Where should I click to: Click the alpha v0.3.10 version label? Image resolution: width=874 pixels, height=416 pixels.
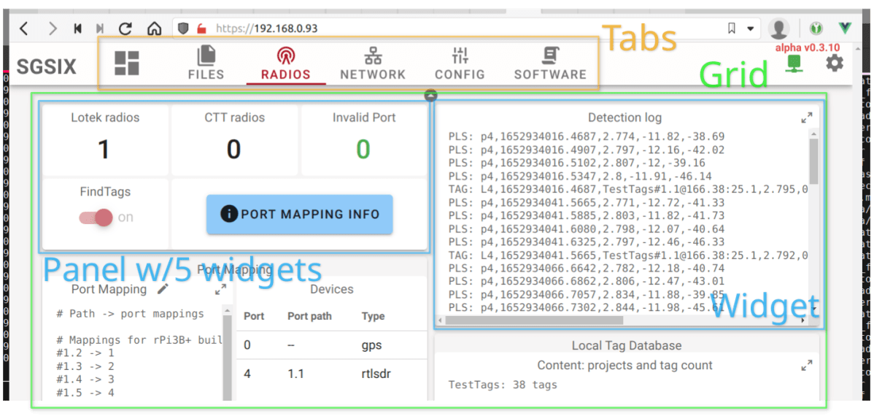tap(807, 47)
